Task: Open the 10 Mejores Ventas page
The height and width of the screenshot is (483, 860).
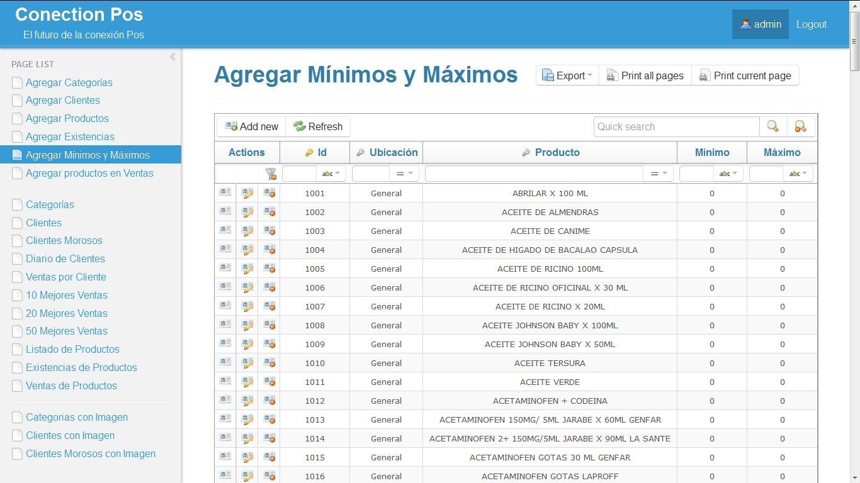Action: (67, 295)
